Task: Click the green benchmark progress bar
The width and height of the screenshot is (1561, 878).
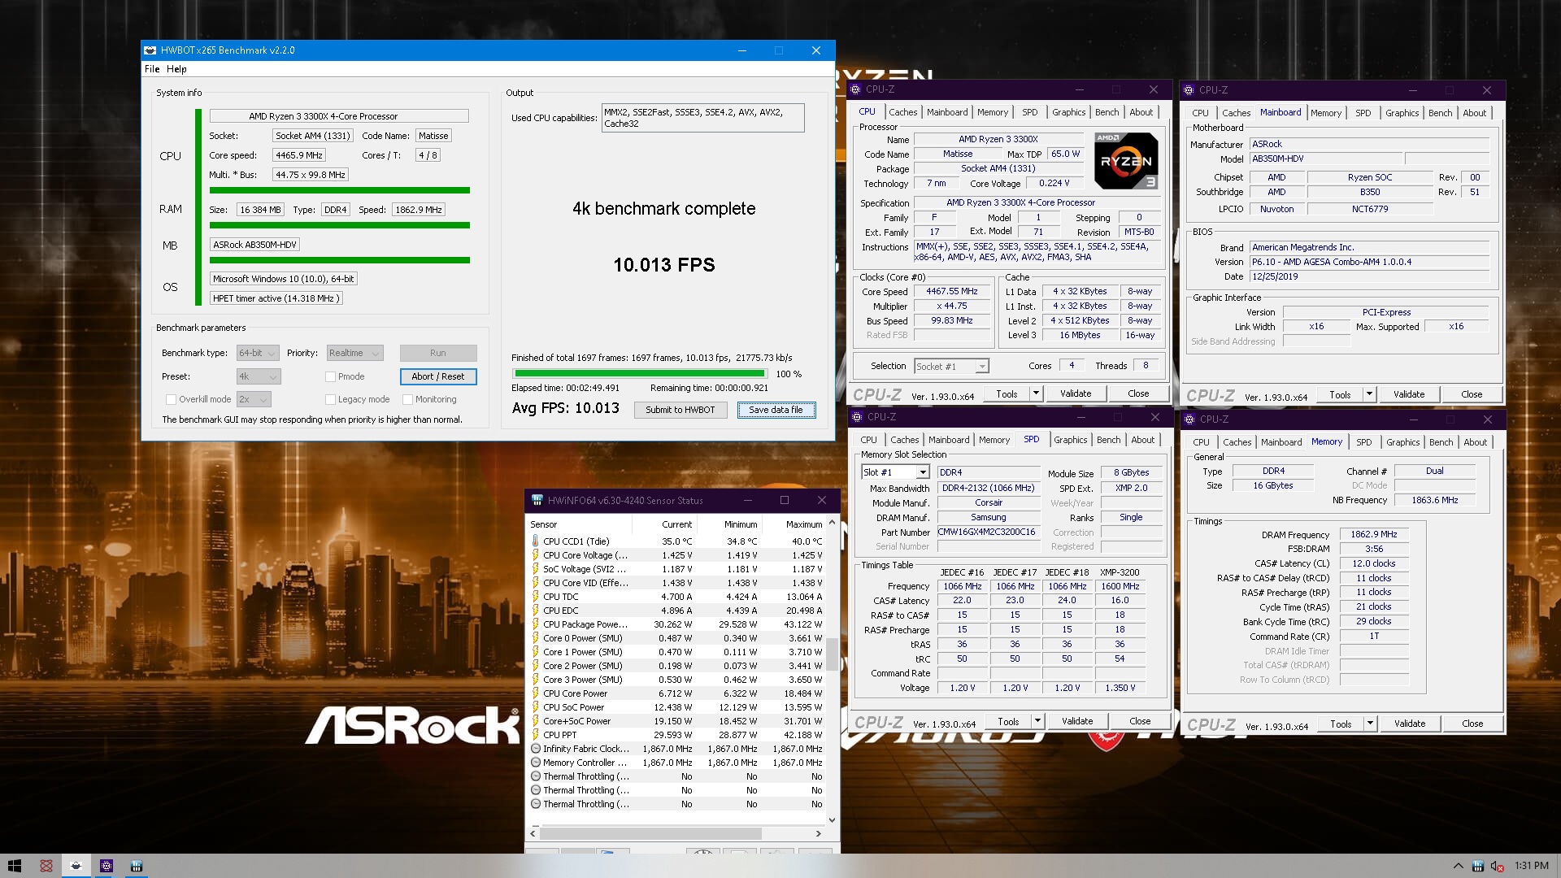Action: (639, 374)
